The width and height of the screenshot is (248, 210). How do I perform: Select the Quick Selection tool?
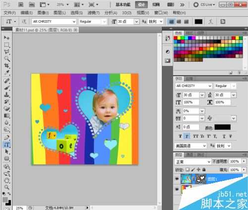point(6,59)
